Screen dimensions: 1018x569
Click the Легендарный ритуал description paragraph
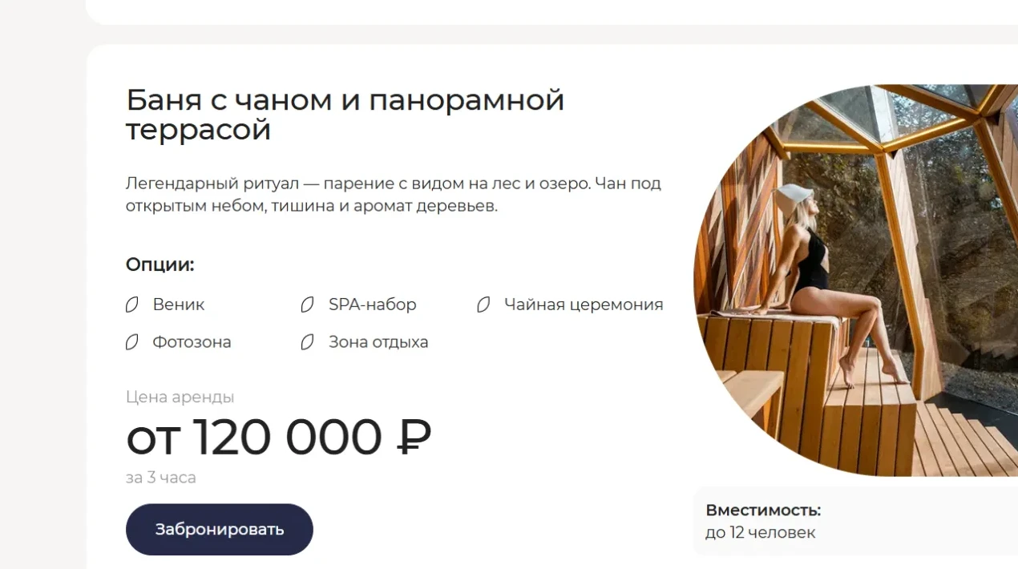(393, 195)
